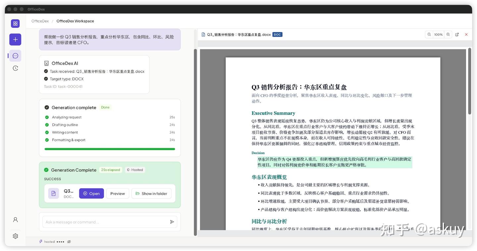Open the history clock icon in sidebar

(x=15, y=68)
